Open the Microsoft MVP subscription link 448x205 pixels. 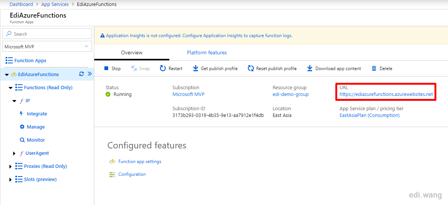tap(189, 94)
